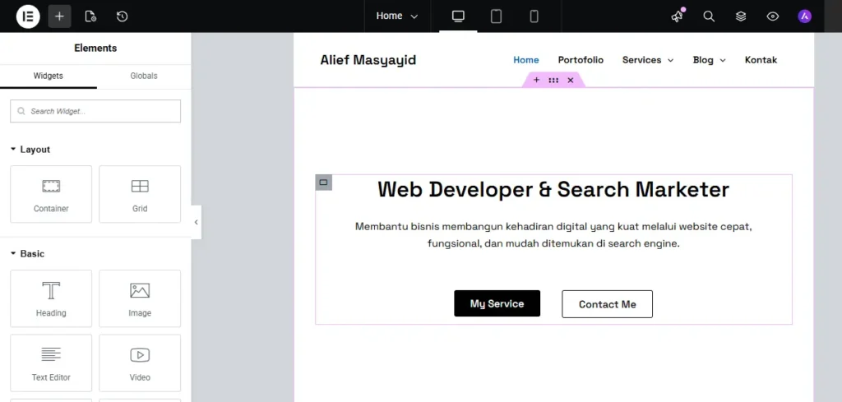842x402 pixels.
Task: Click the gray inner container handle icon
Action: [x=323, y=183]
